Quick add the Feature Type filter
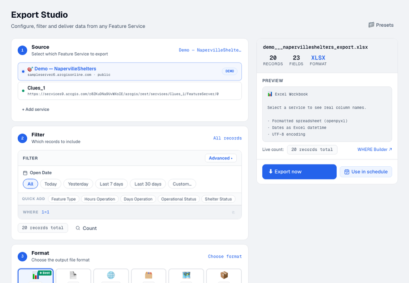The height and width of the screenshot is (283, 409). tap(64, 199)
